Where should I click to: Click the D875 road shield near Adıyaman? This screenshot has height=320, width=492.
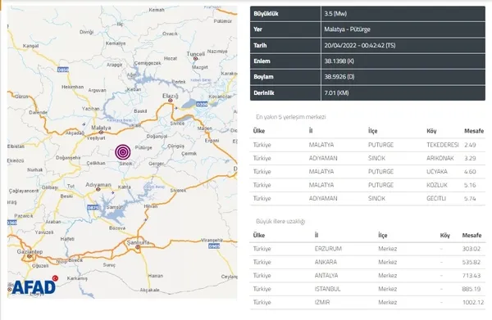[93, 207]
